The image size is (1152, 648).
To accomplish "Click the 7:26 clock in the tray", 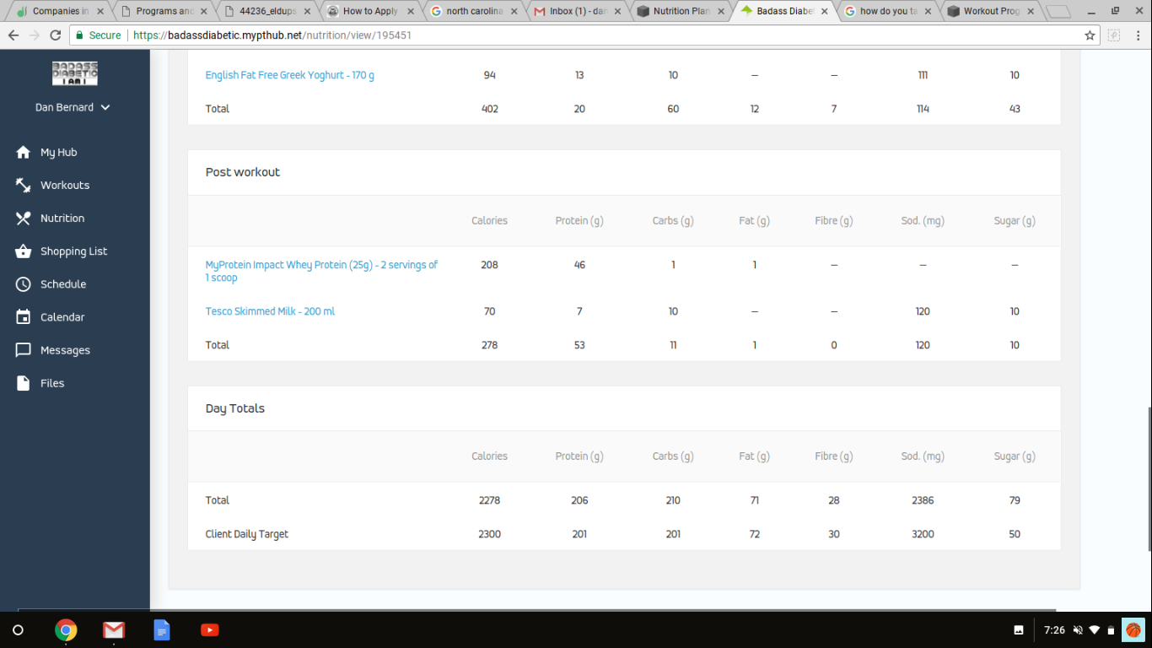I will (1054, 630).
